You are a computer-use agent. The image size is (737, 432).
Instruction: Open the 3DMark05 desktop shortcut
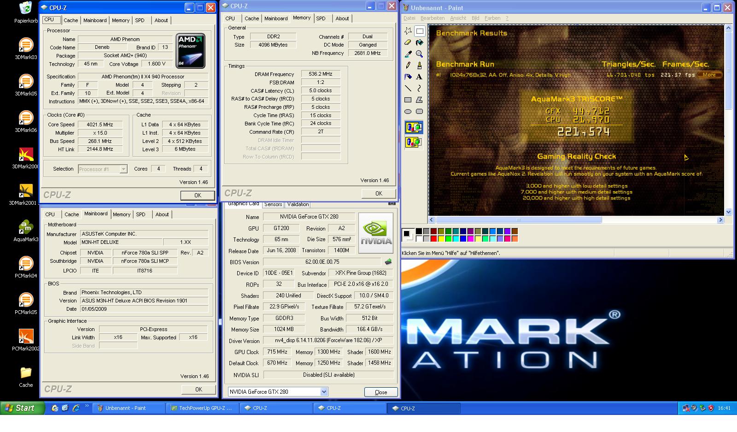tap(26, 85)
